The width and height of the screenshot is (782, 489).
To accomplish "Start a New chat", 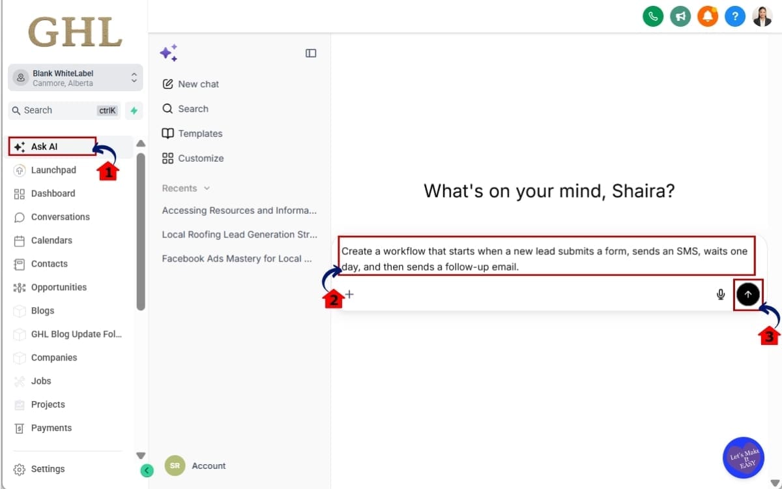I will 198,84.
